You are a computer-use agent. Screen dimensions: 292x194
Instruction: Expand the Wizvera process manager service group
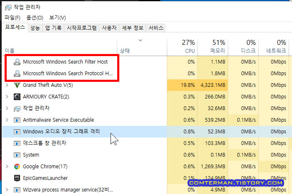click(x=7, y=190)
